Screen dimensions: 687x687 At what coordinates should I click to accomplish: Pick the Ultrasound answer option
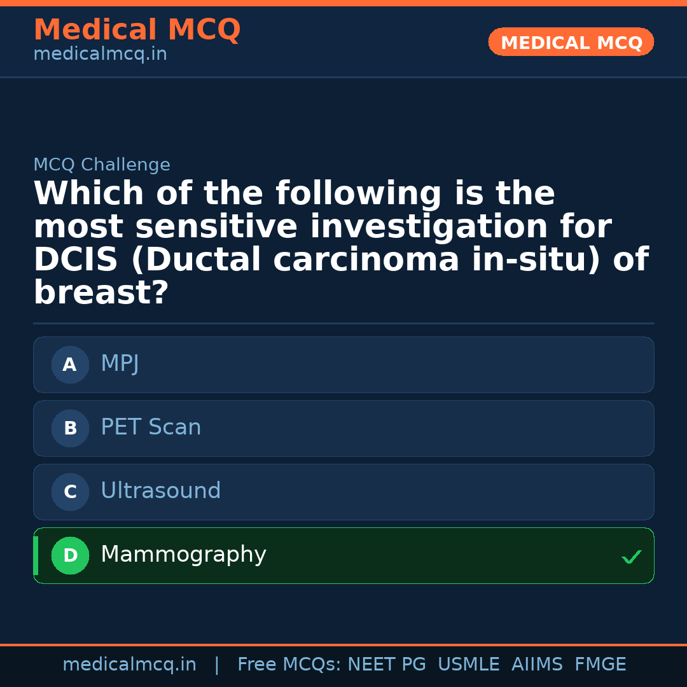(343, 492)
